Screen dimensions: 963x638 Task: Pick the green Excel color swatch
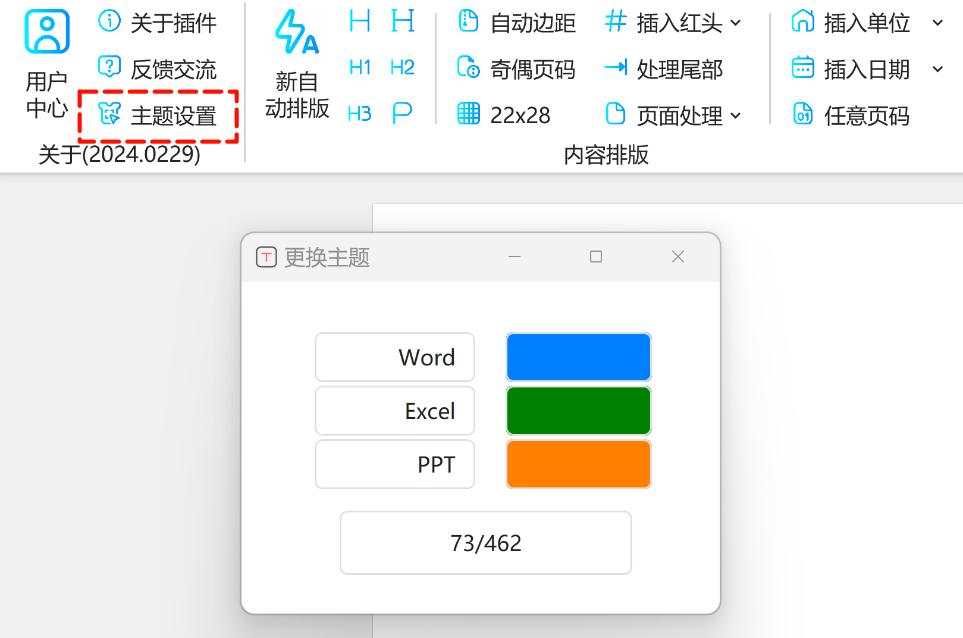point(579,411)
